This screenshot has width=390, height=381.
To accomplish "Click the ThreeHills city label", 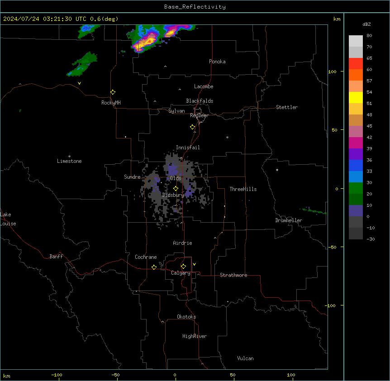I will coord(243,189).
